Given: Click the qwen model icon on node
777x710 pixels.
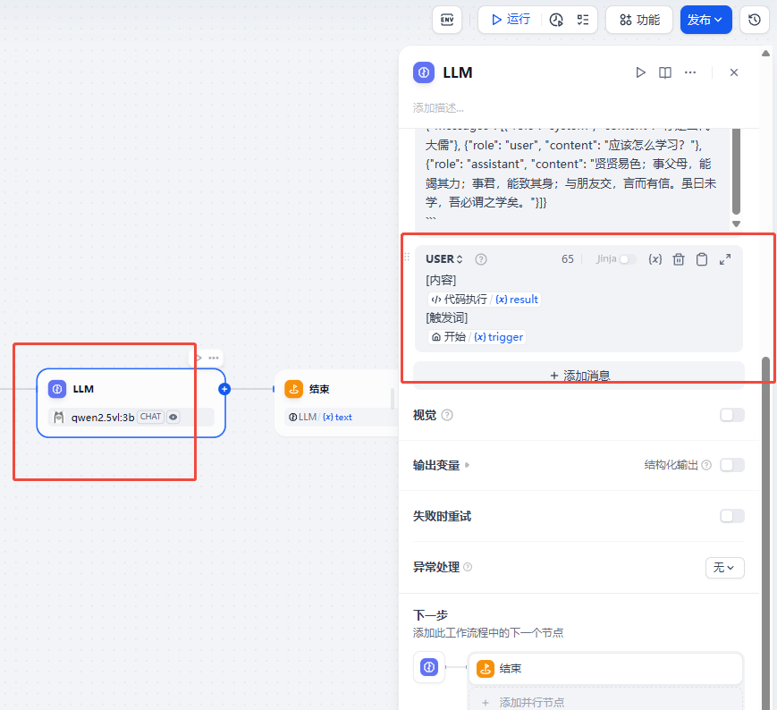Looking at the screenshot, I should (x=58, y=418).
